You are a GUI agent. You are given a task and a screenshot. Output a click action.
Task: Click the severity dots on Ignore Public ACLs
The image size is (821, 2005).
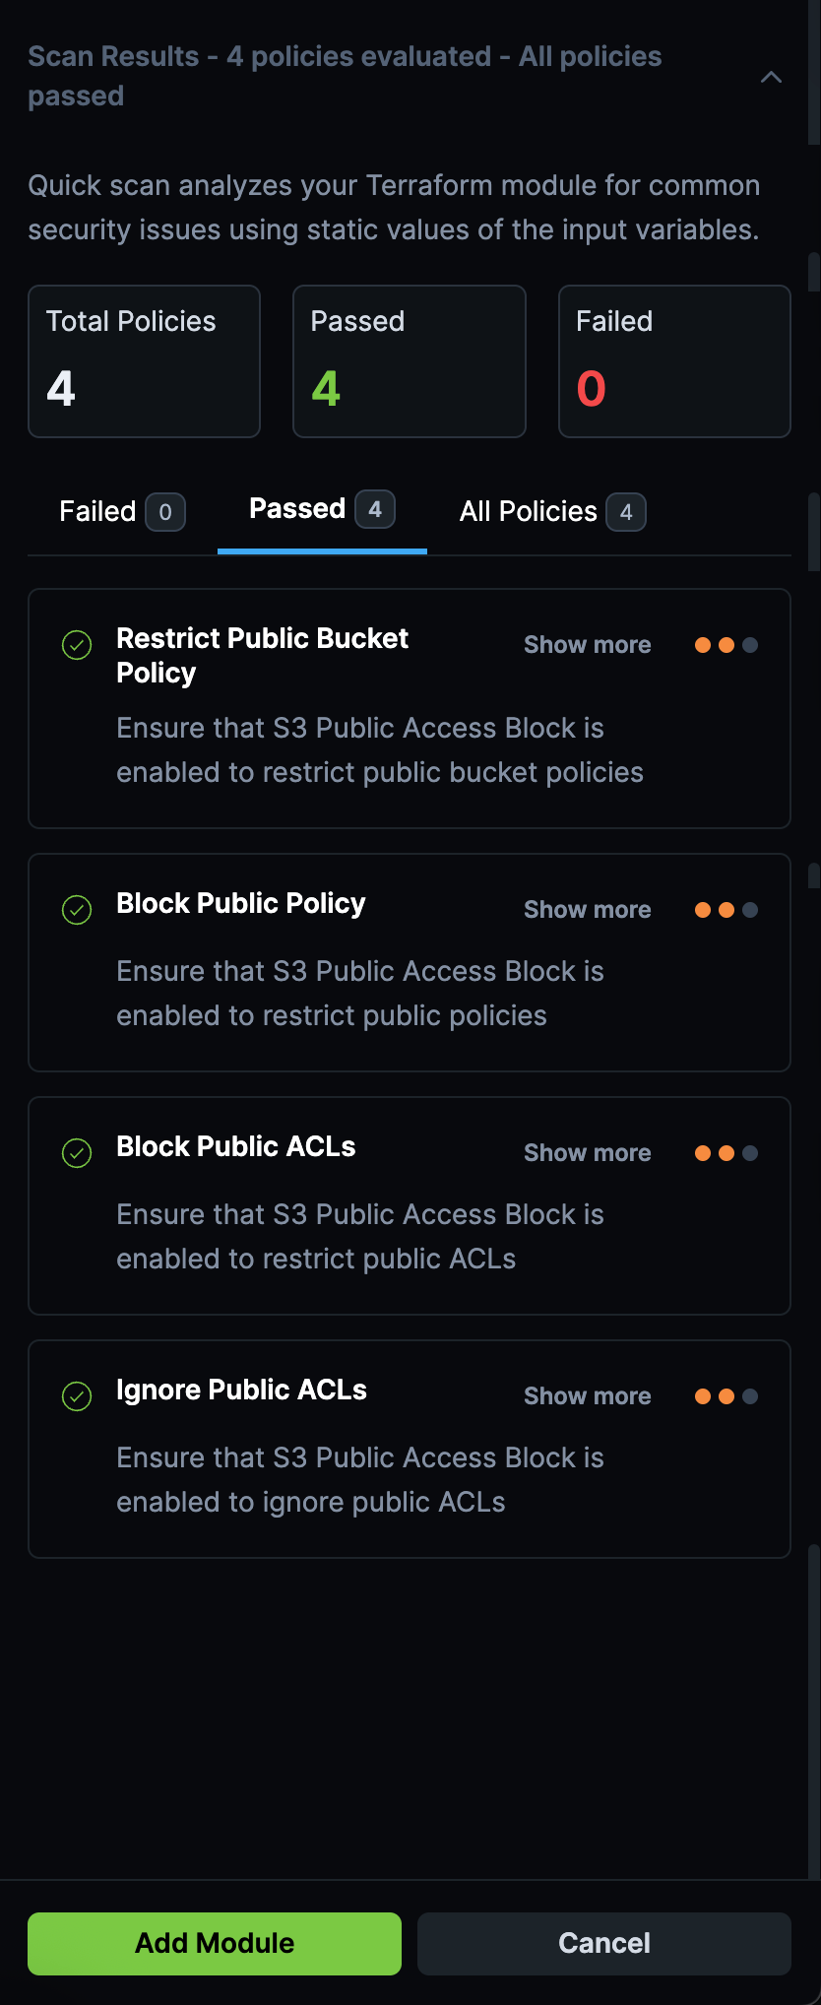pos(725,1395)
